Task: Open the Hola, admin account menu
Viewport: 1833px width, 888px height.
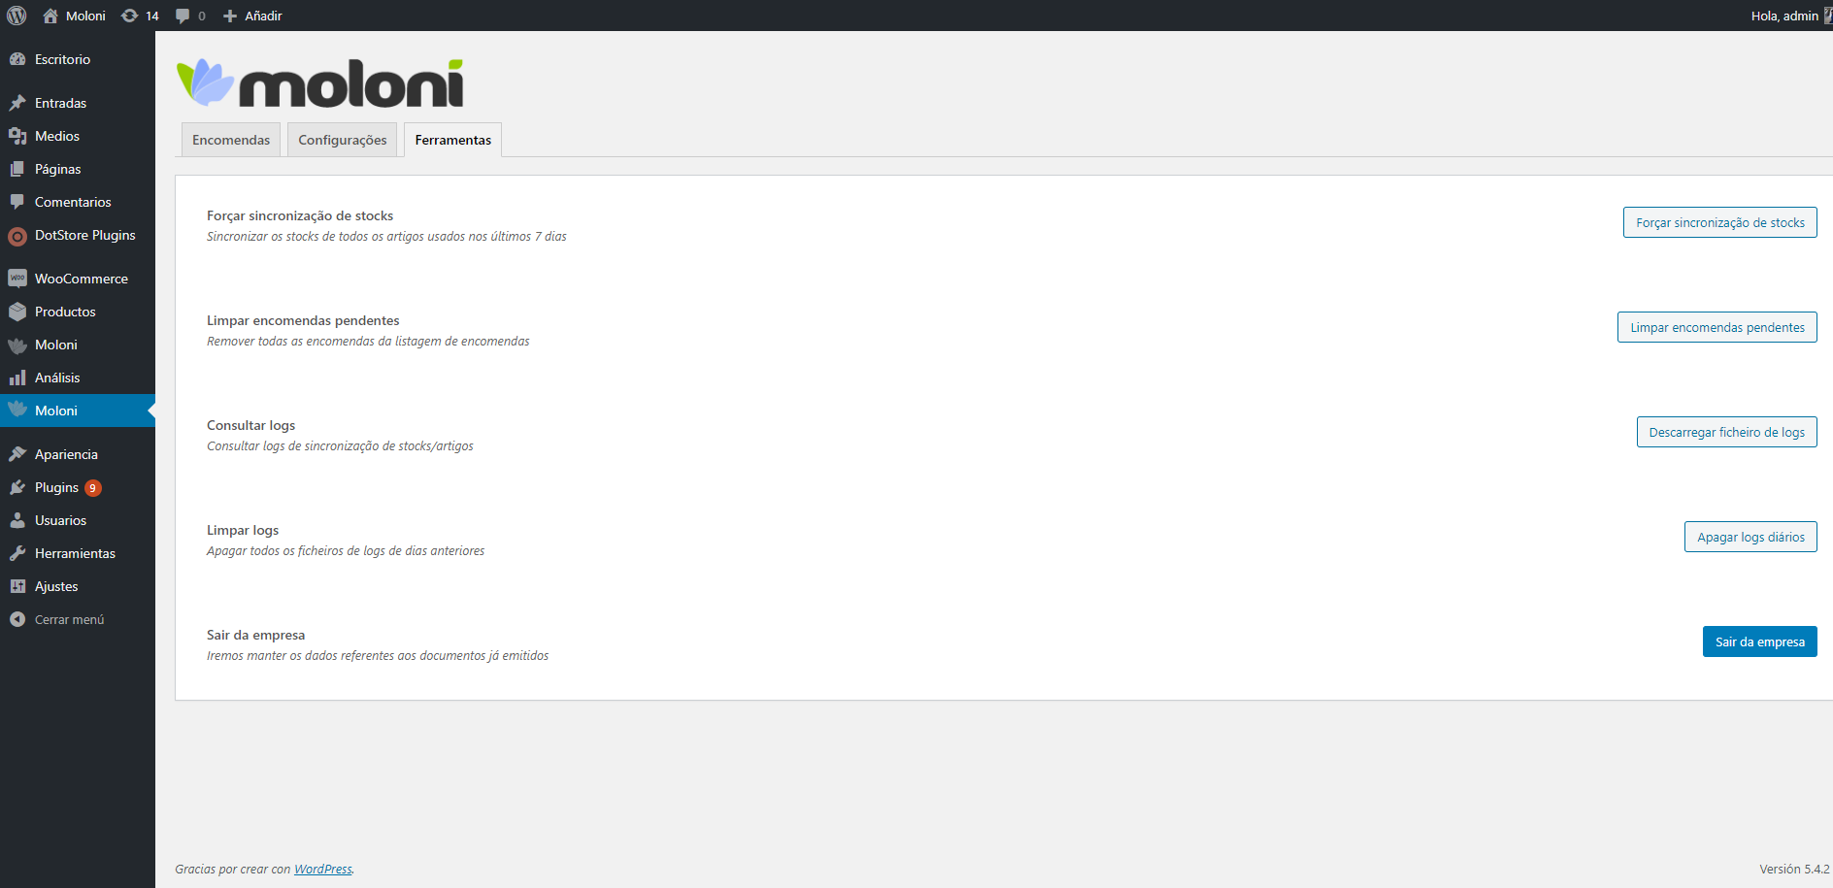Action: click(x=1790, y=16)
